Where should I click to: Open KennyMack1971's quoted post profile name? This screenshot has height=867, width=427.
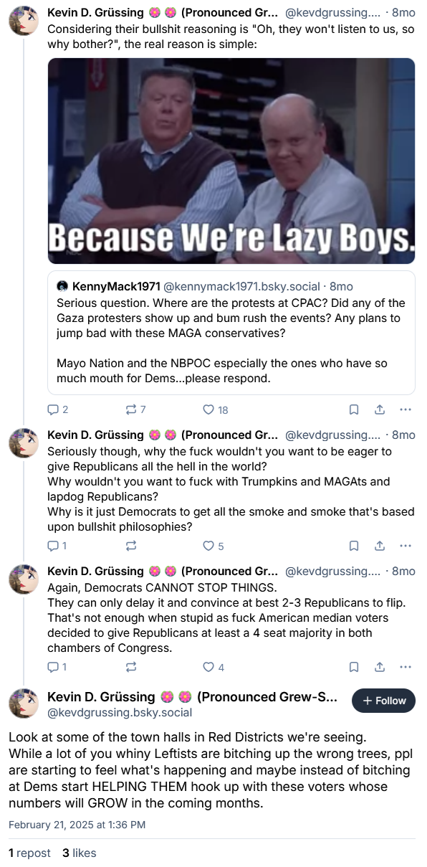(116, 286)
